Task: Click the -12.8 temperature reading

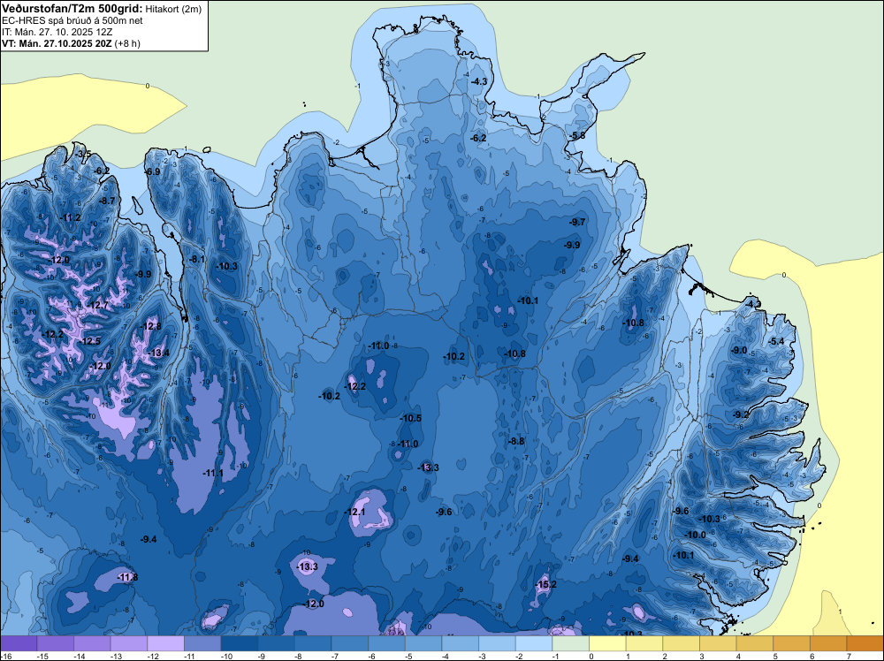Action: [x=151, y=326]
